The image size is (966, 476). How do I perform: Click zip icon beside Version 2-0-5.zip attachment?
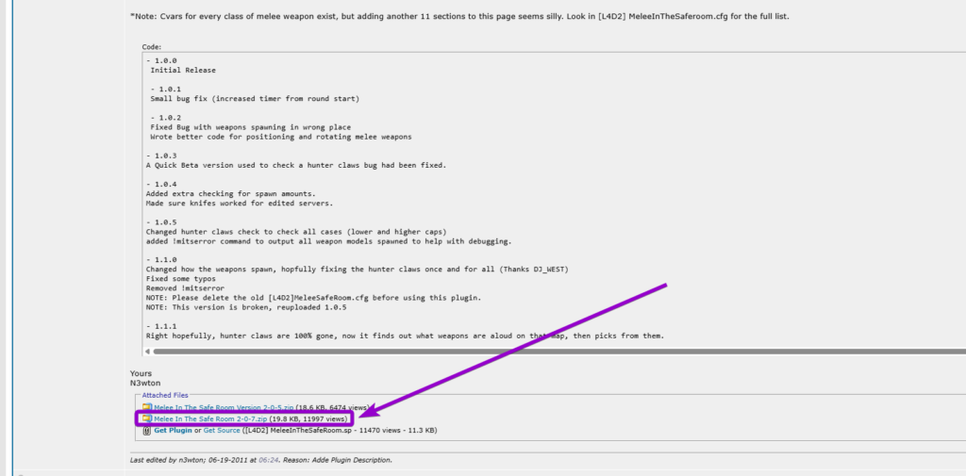coord(146,407)
